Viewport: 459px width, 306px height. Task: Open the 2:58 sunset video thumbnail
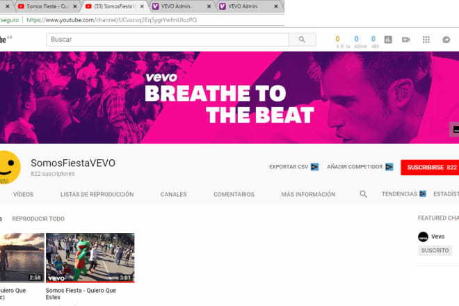tap(22, 258)
